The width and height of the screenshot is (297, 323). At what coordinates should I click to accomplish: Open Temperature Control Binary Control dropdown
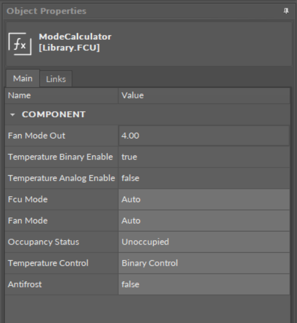pyautogui.click(x=204, y=263)
